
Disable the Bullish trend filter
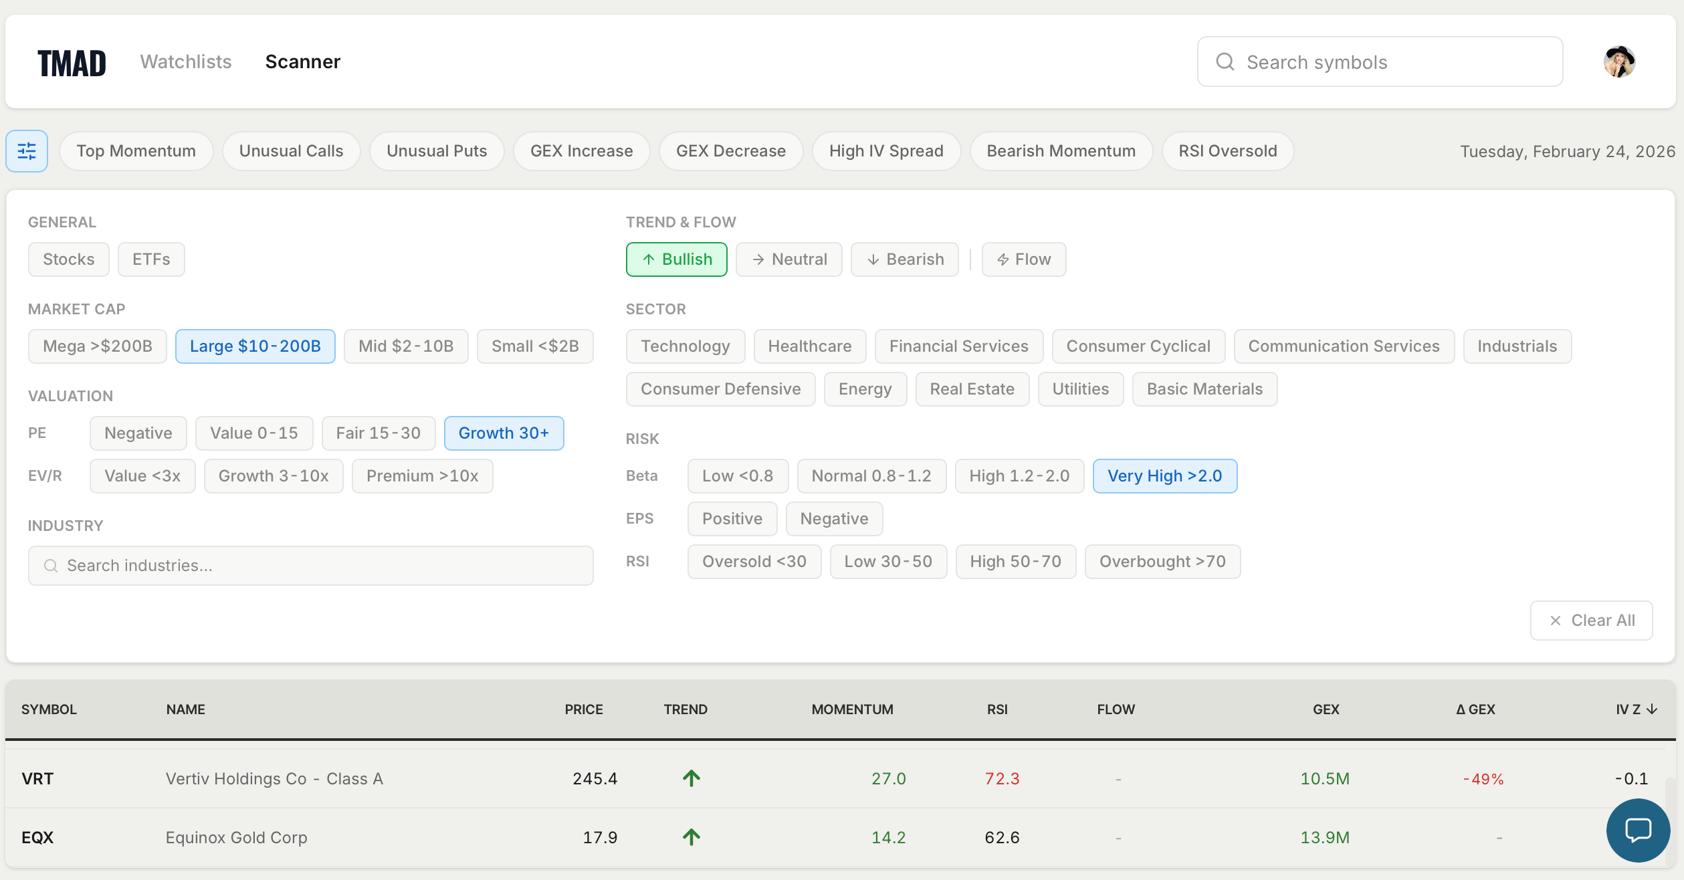click(x=676, y=259)
